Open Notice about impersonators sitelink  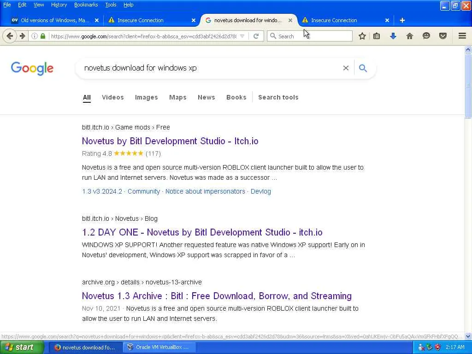pos(205,191)
